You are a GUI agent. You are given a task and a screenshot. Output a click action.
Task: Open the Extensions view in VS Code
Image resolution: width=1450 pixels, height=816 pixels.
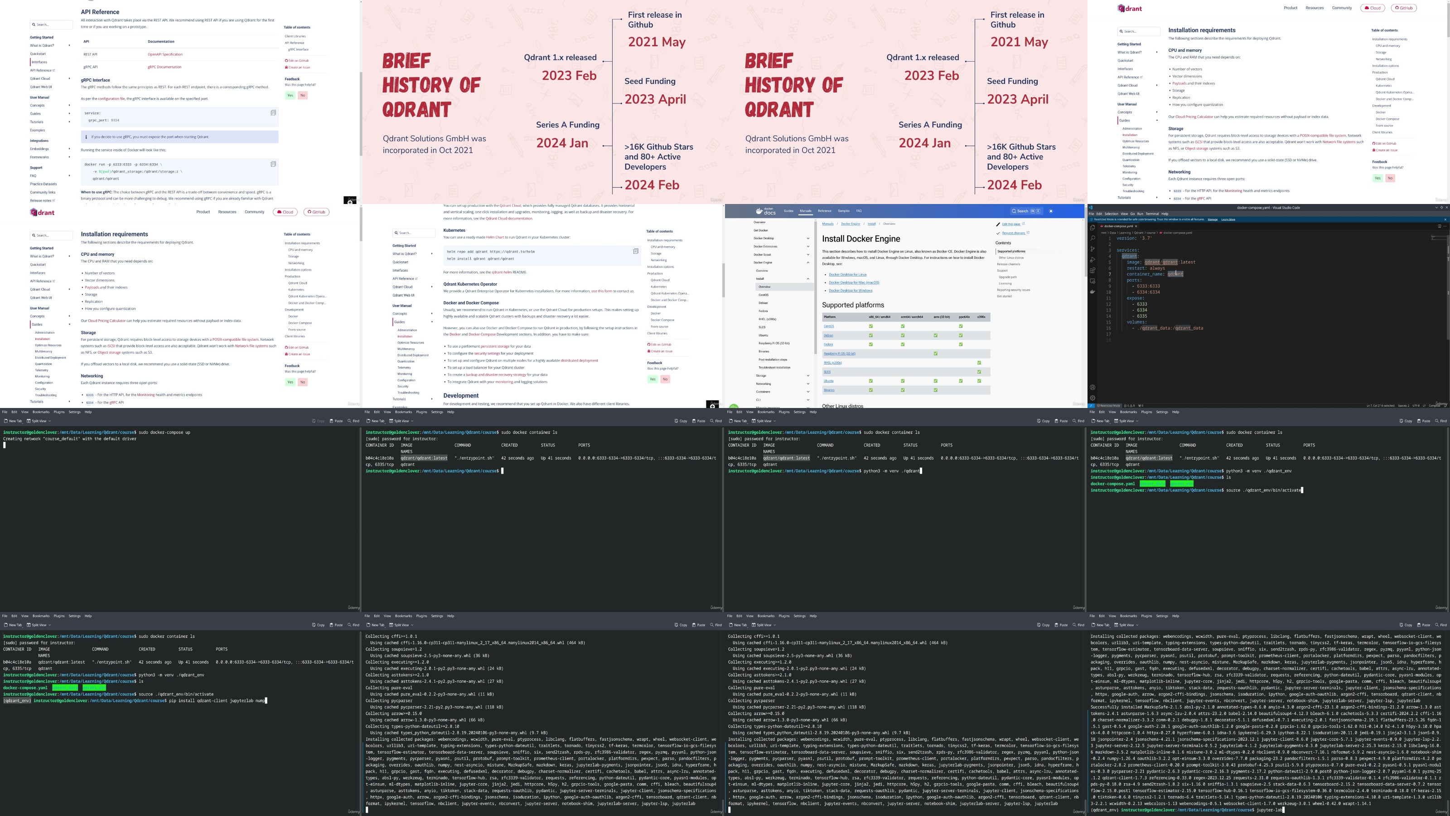pos(1092,270)
